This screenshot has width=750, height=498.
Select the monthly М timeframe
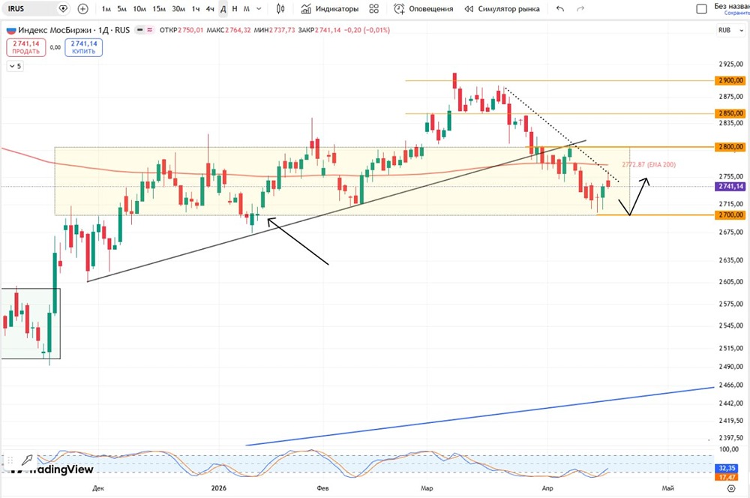click(x=246, y=8)
